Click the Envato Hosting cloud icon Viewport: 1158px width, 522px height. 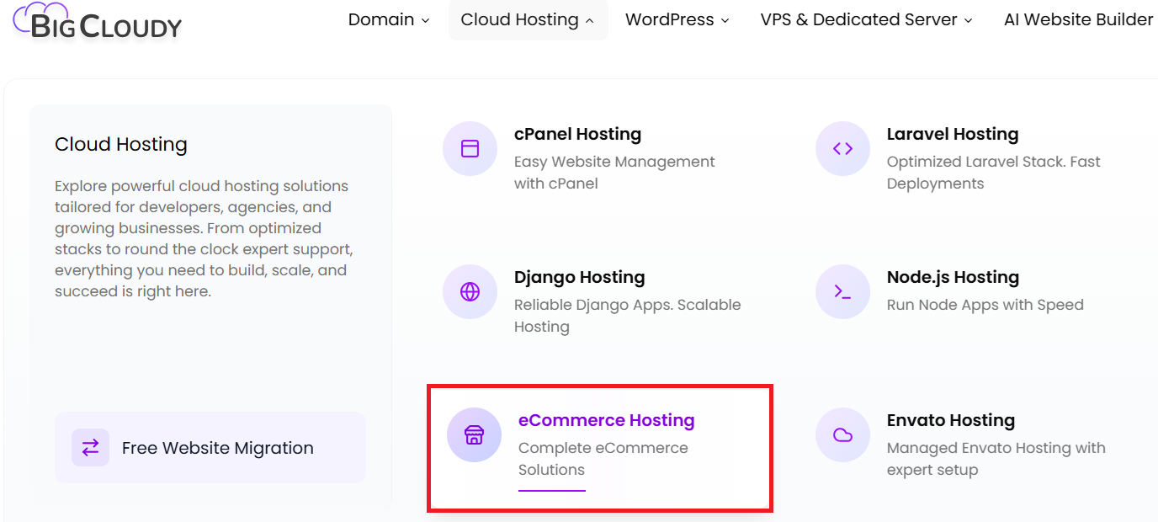tap(842, 435)
